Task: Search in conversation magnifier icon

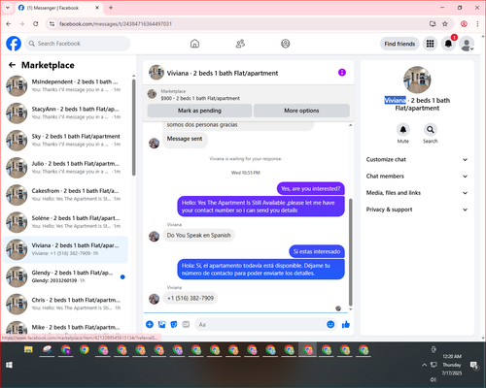Action: [x=431, y=130]
